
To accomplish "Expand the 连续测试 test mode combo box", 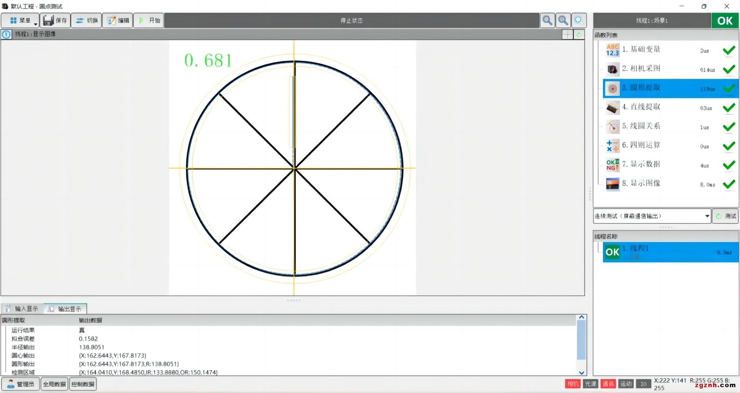I will [707, 216].
